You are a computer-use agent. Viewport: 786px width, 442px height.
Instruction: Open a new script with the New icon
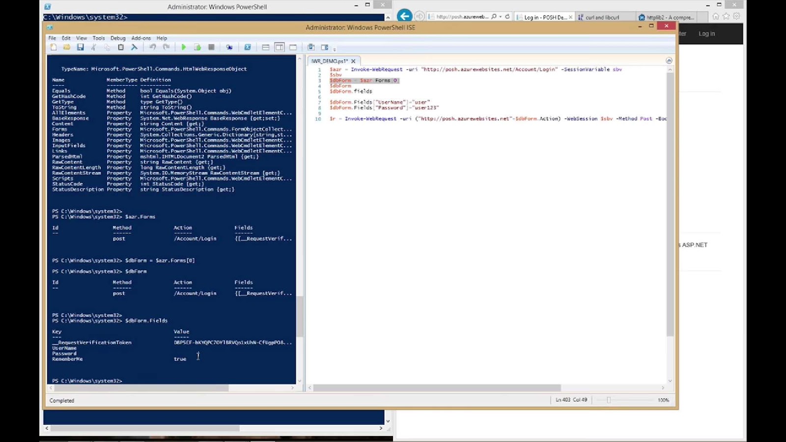(x=54, y=47)
